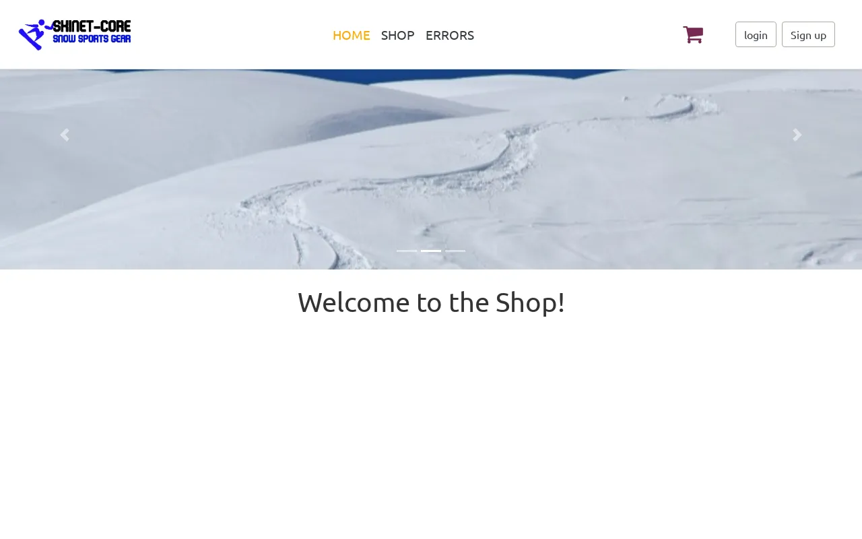862x539 pixels.
Task: Switch to the SHOP page
Action: click(398, 35)
